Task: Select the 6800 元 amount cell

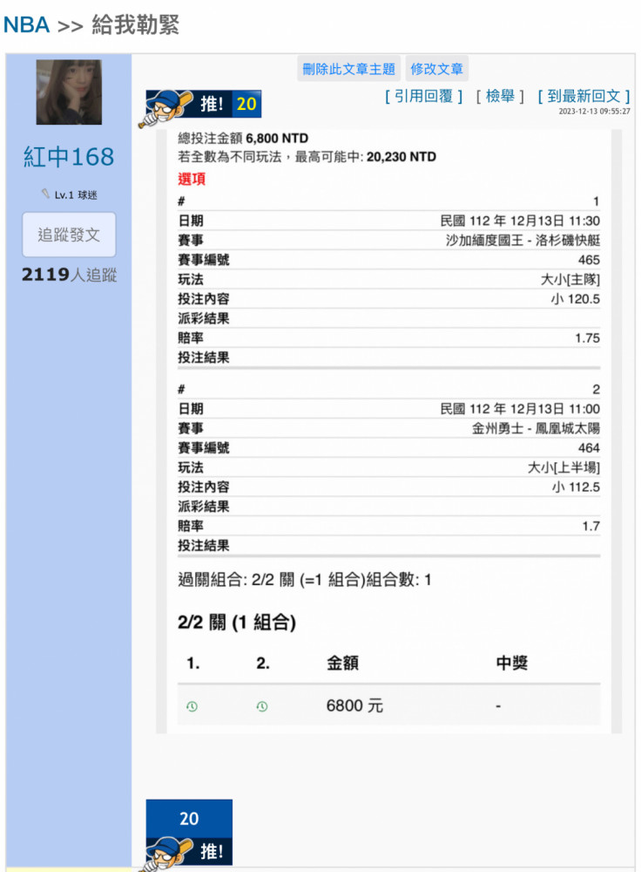Action: click(354, 705)
